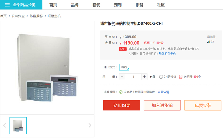The image size is (223, 138).
Task: Expand the 全部商品分类 category dropdown
Action: click(21, 5)
